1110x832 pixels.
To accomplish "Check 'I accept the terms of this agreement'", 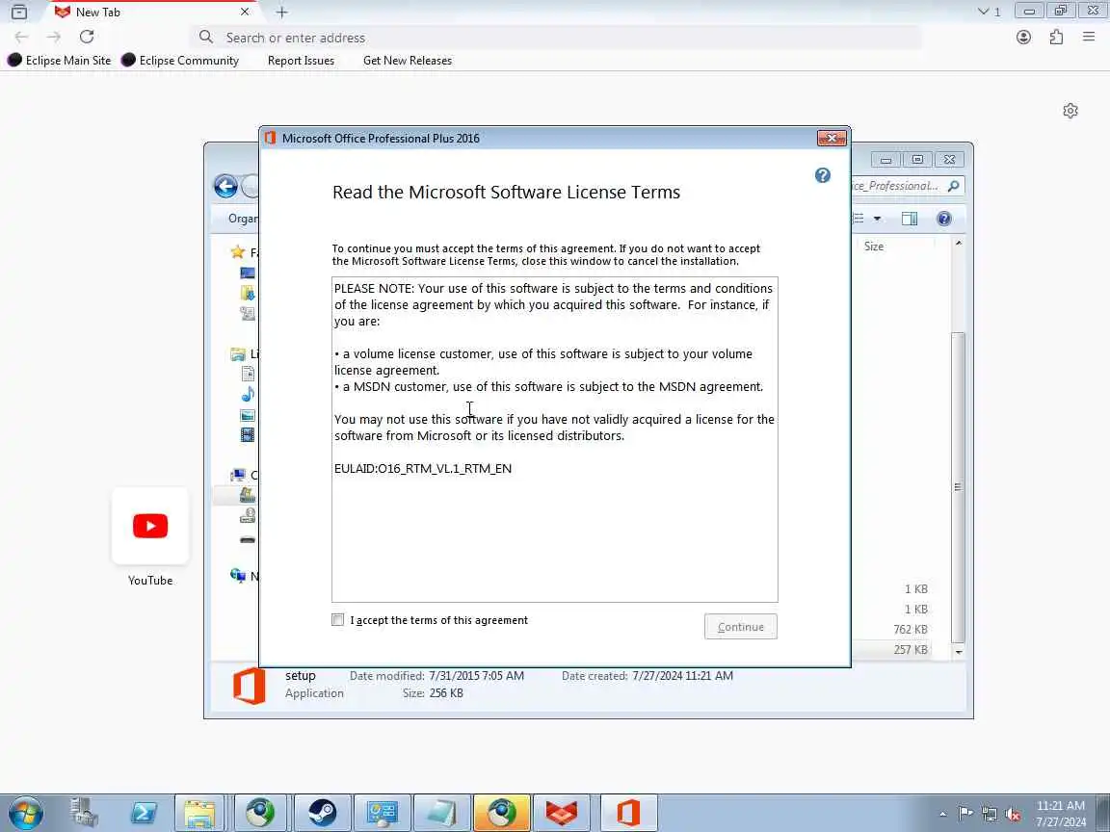I will tap(337, 620).
